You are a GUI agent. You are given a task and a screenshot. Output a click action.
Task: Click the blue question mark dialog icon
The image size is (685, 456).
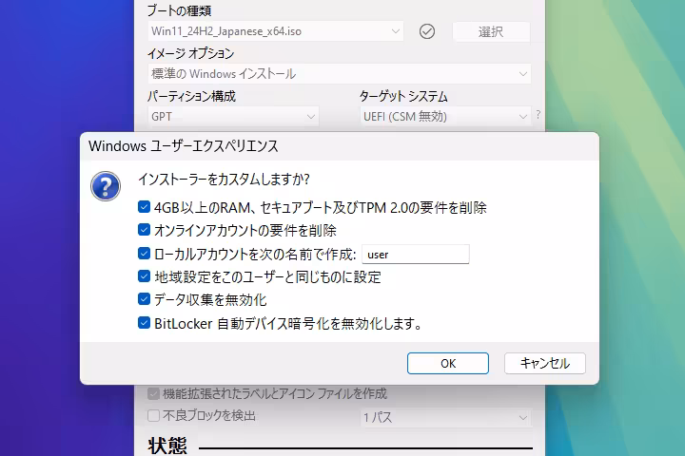[x=106, y=185]
